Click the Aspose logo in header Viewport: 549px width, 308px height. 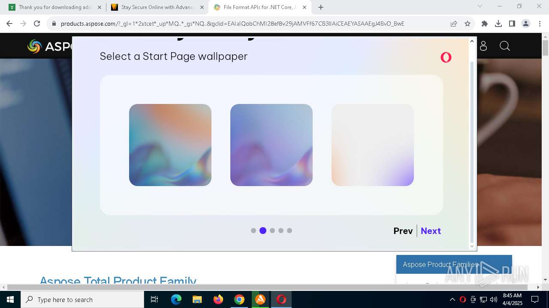tap(50, 46)
